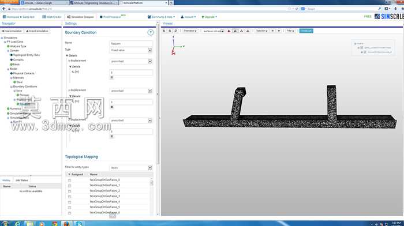
Task: Click the Firefox icon in the Windows taskbar
Action: click(x=66, y=224)
